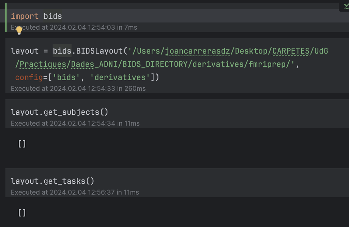Click the 260ms execution time label
349x227 pixels.
tap(135, 88)
